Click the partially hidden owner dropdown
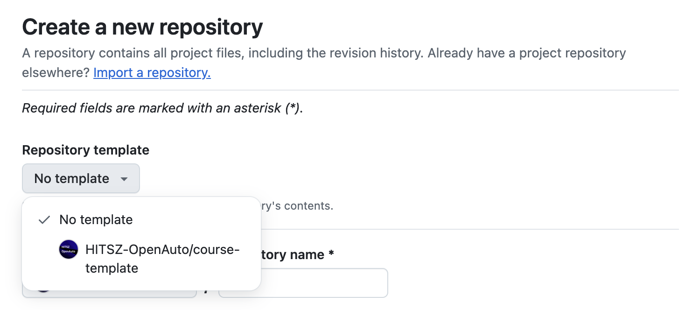Viewport: 699px width, 310px height. [110, 294]
